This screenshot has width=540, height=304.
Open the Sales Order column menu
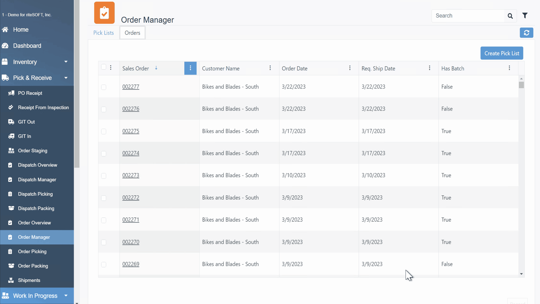pyautogui.click(x=190, y=68)
